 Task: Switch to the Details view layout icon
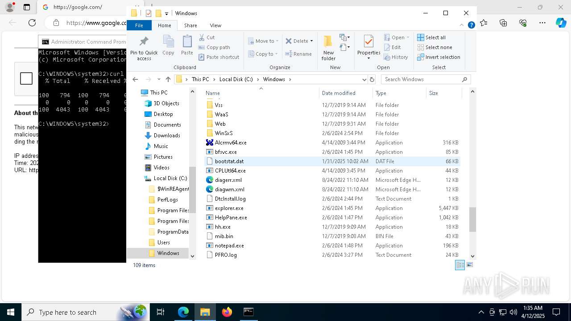[x=459, y=265]
